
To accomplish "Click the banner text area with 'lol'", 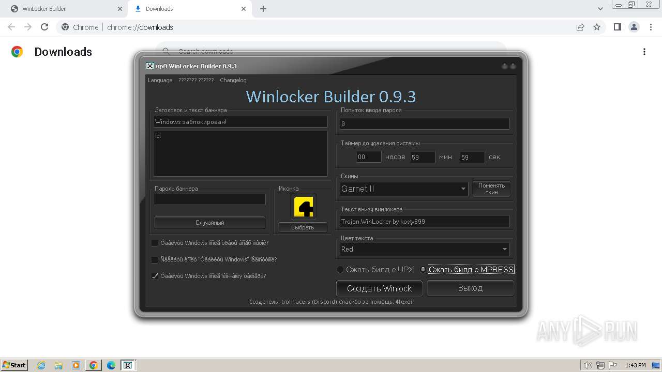I will coord(240,153).
